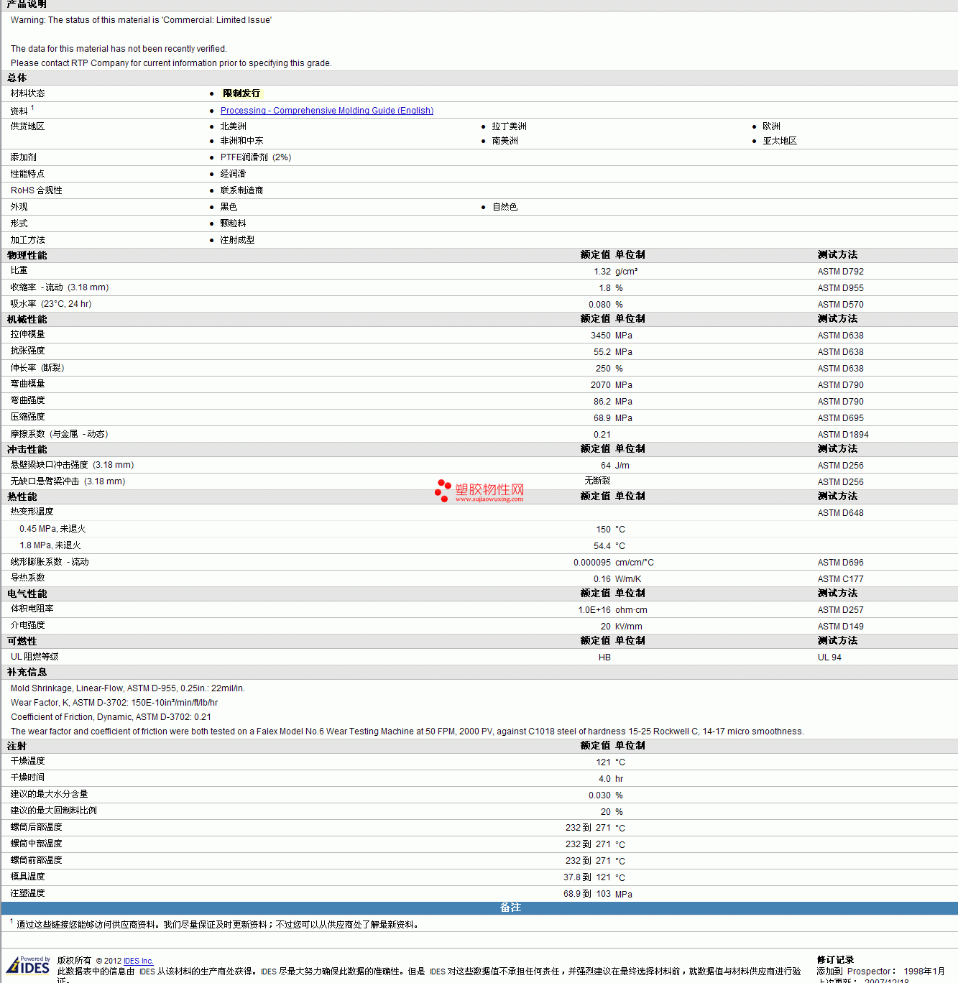Click the Powered by IDES logo
The width and height of the screenshot is (958, 983).
(29, 964)
